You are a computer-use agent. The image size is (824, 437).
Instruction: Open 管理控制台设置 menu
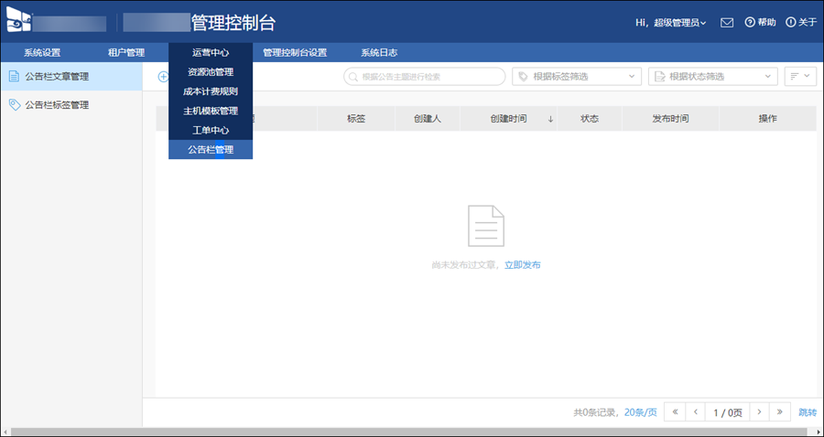[295, 52]
